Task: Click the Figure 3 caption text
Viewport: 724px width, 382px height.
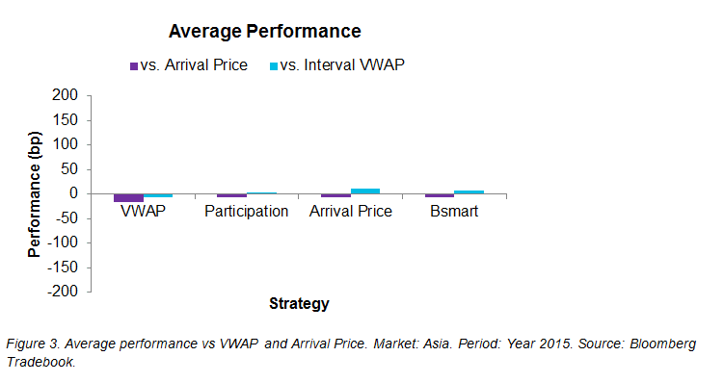Action: click(351, 352)
